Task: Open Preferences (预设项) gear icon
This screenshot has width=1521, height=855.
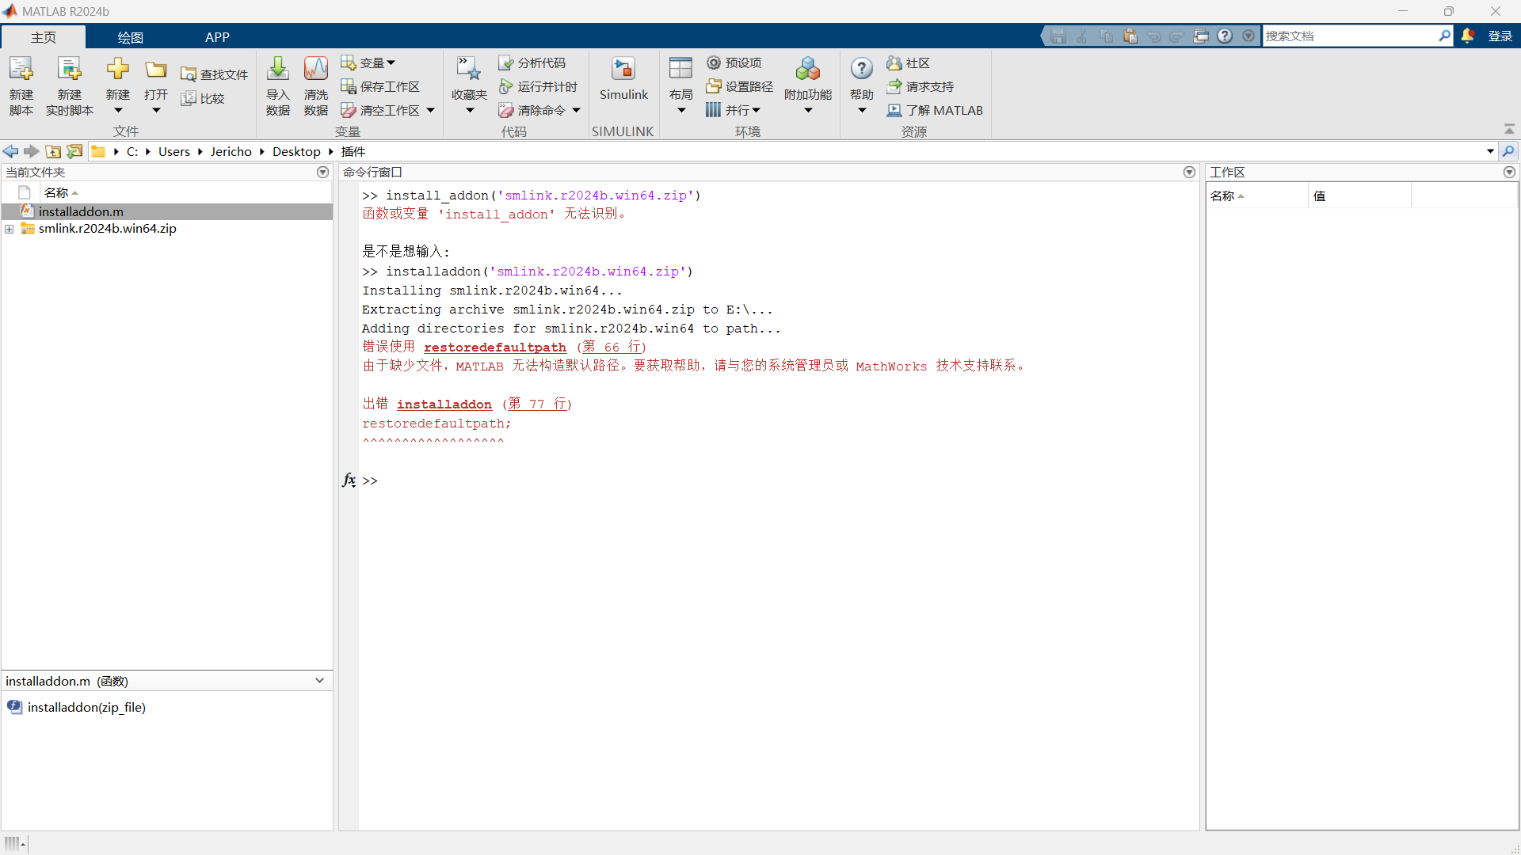Action: (714, 63)
